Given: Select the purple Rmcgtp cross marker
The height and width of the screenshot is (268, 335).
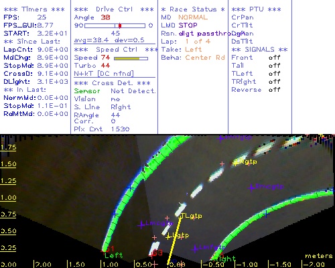Looking at the screenshot, I should (251, 188).
